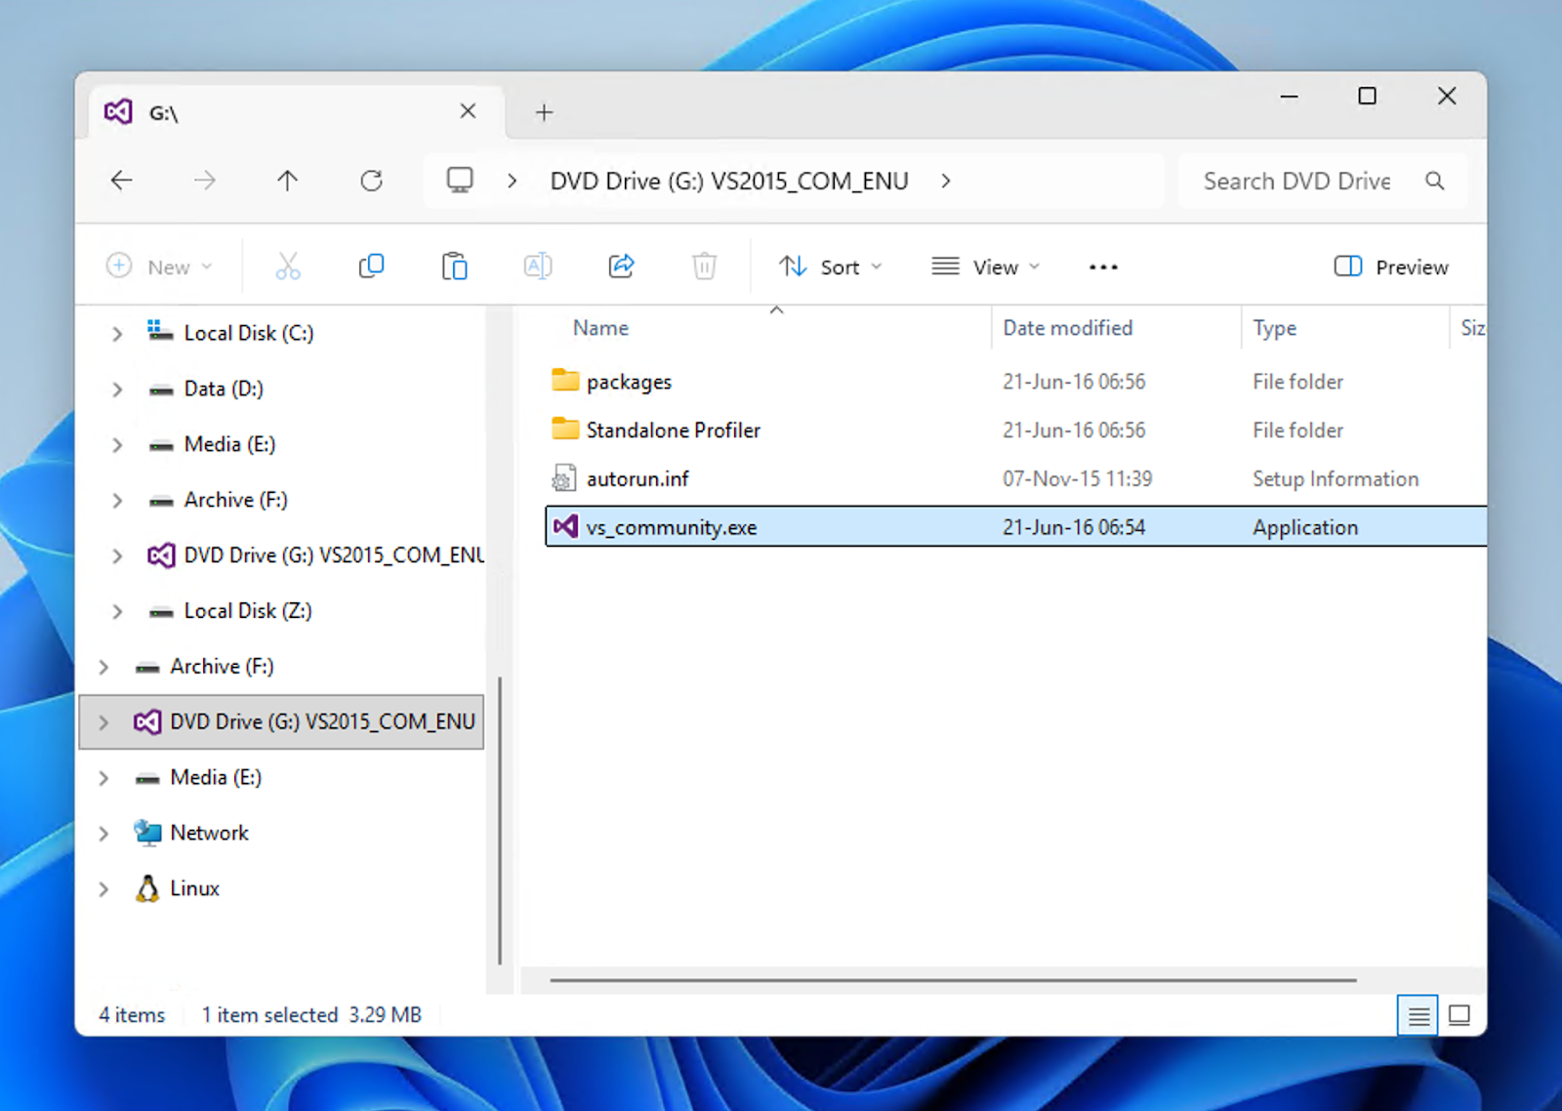This screenshot has height=1111, width=1562.
Task: Toggle the Preview pane
Action: pyautogui.click(x=1390, y=267)
